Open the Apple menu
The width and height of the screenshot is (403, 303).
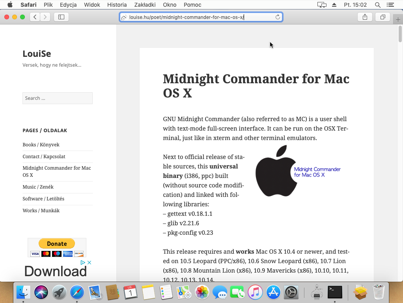(x=10, y=5)
